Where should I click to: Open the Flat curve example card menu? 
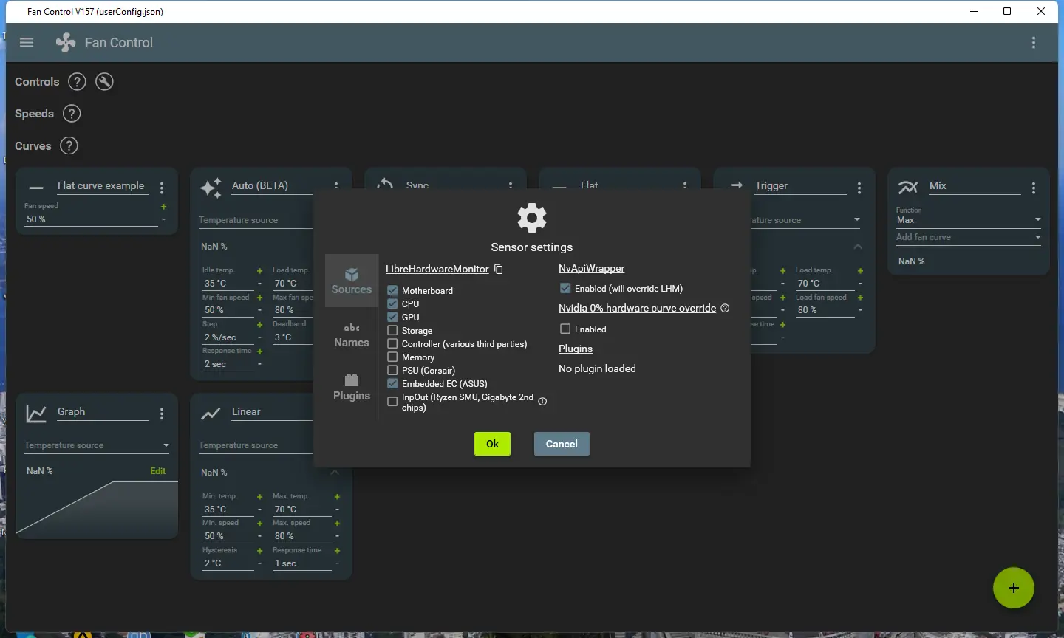(162, 188)
